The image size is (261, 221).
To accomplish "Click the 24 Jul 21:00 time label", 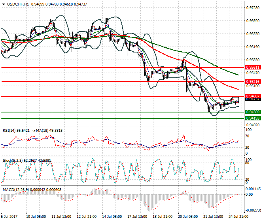I will 238,217.
